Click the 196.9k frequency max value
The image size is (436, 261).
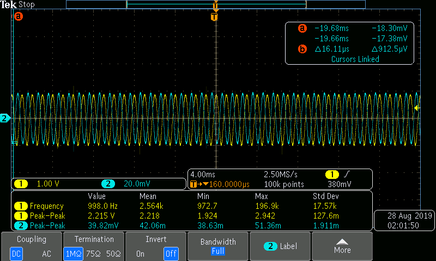pyautogui.click(x=267, y=206)
